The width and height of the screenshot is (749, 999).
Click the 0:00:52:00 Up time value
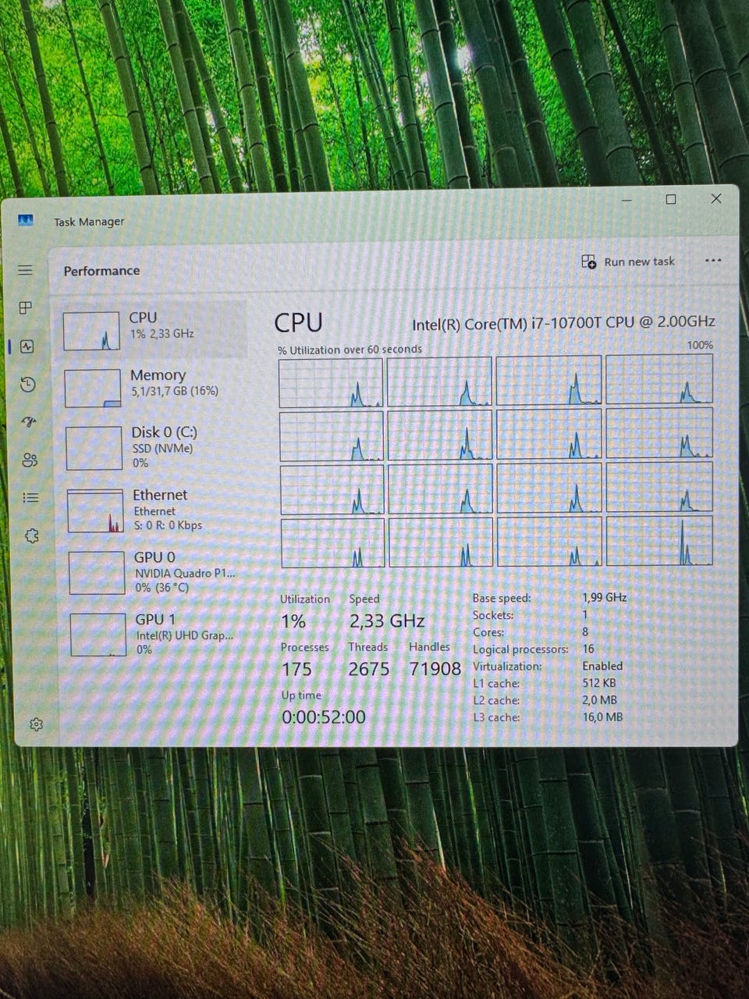coord(323,717)
